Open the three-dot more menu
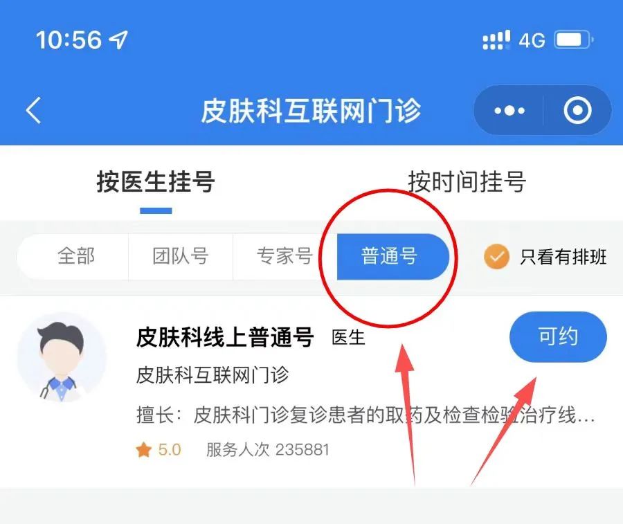 tap(509, 111)
